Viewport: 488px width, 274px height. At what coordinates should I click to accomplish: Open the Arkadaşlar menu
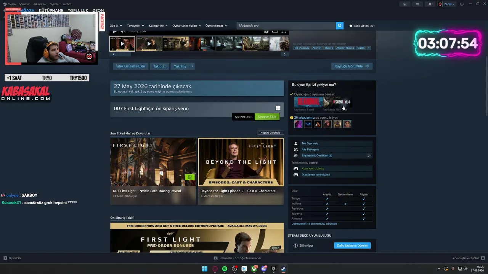pos(40,4)
